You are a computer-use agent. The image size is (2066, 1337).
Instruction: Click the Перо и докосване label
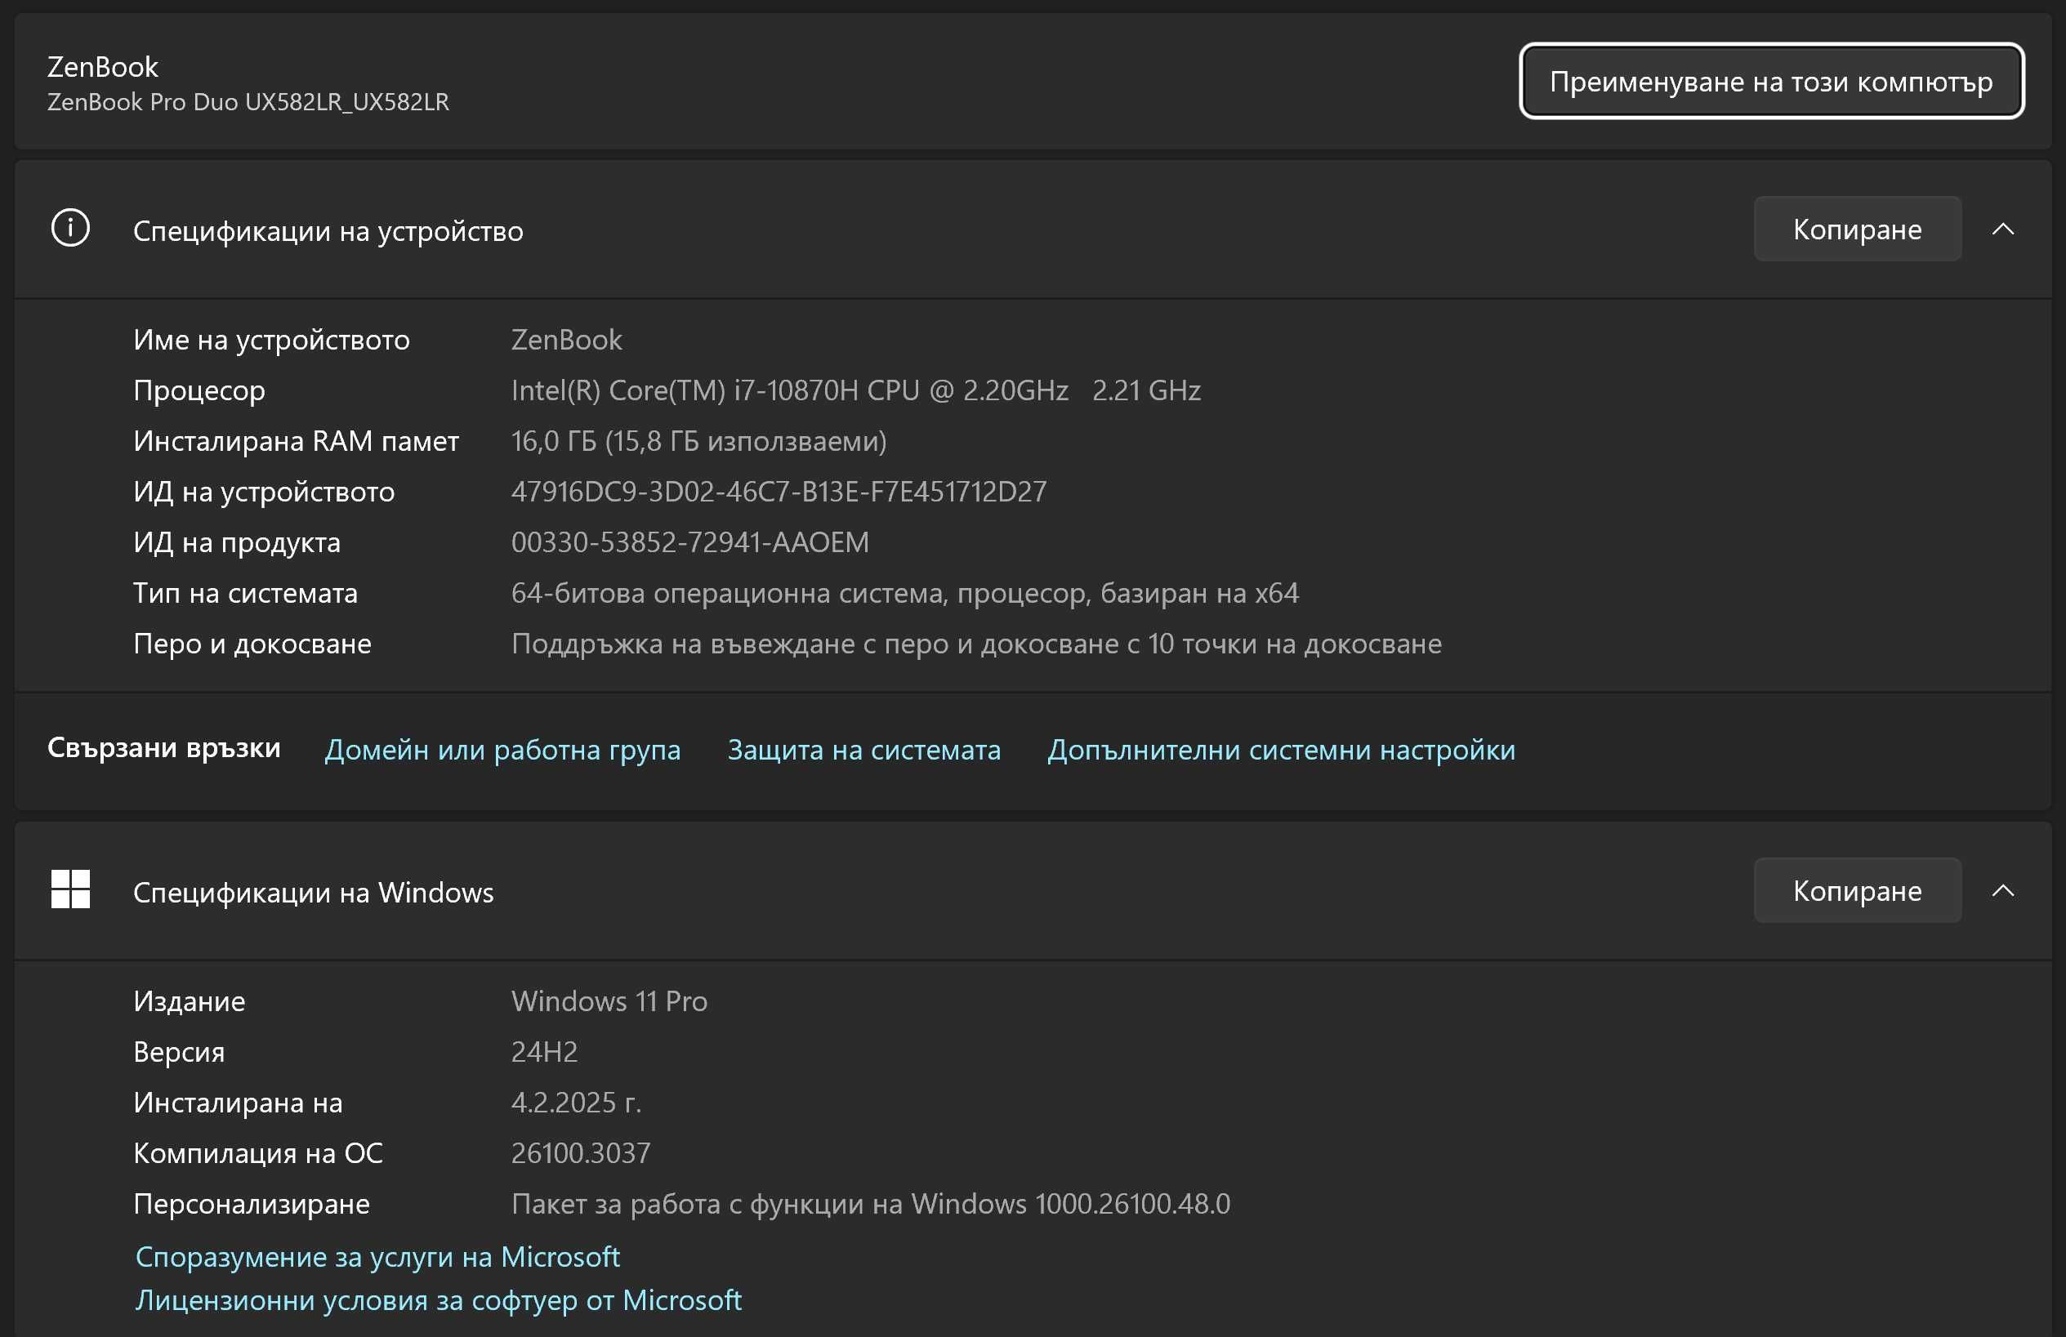[x=252, y=644]
